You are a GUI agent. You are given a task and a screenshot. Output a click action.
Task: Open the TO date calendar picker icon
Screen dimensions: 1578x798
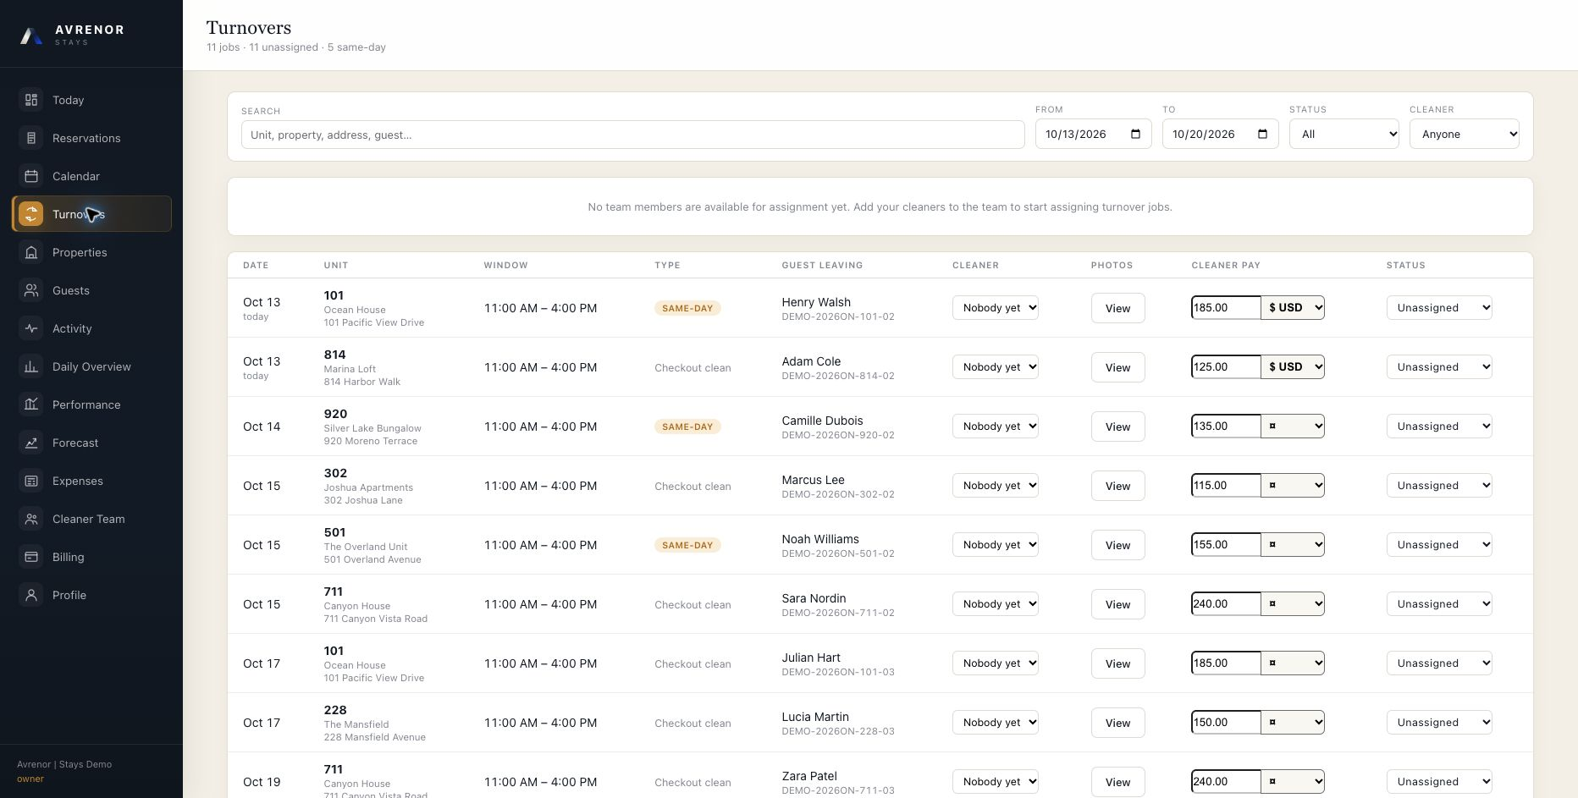point(1262,134)
